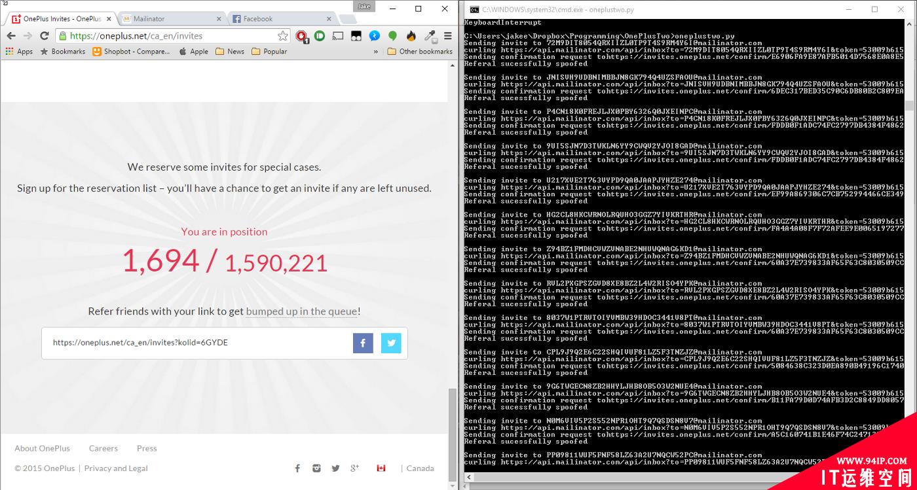Click the 'KeyboardInterrupt' line in cmd

pos(503,23)
